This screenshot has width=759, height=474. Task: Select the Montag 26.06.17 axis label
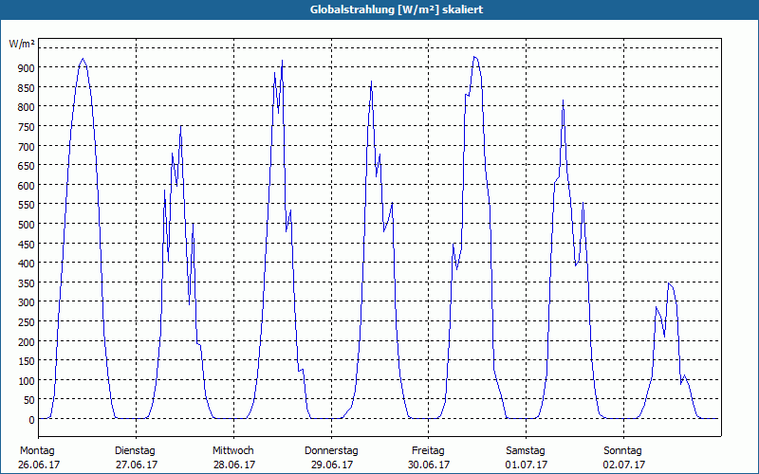[x=39, y=458]
